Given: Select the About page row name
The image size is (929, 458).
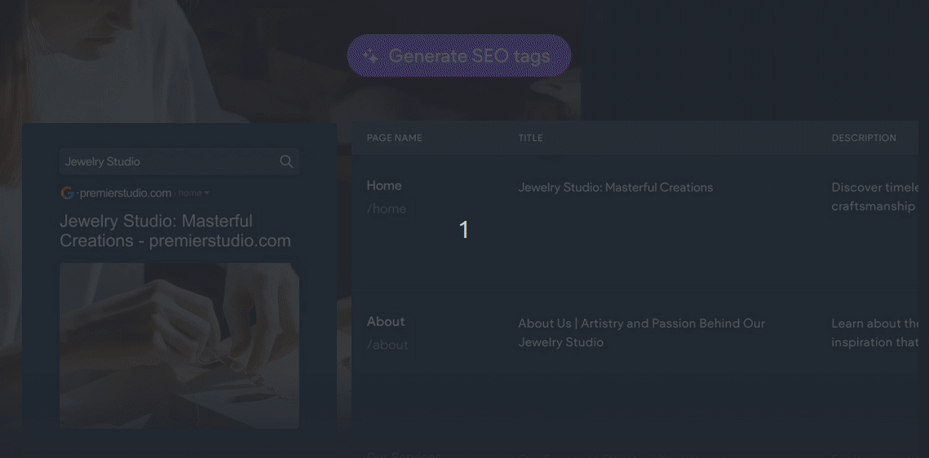Looking at the screenshot, I should (386, 321).
